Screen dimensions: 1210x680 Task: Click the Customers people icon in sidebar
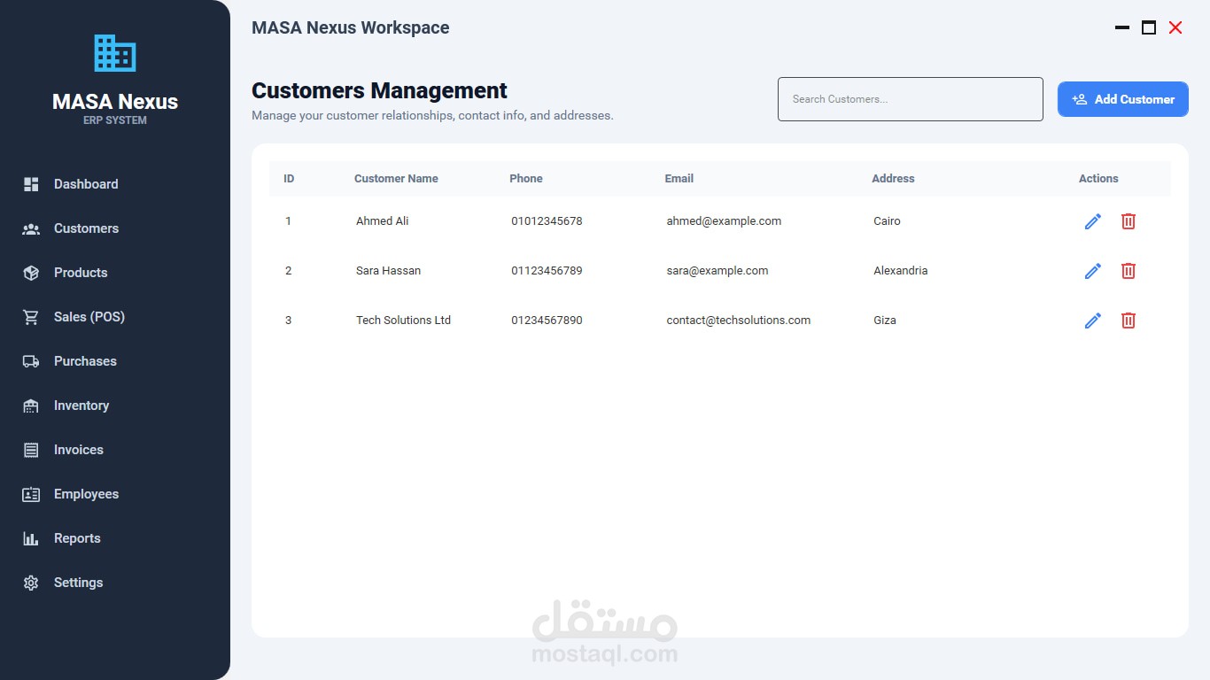tap(31, 228)
